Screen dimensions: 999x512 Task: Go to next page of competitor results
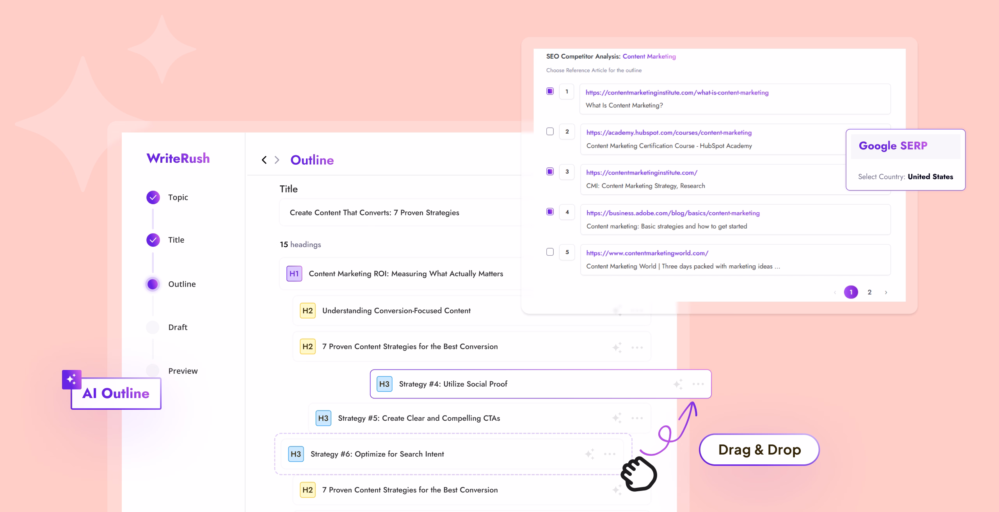pos(886,292)
